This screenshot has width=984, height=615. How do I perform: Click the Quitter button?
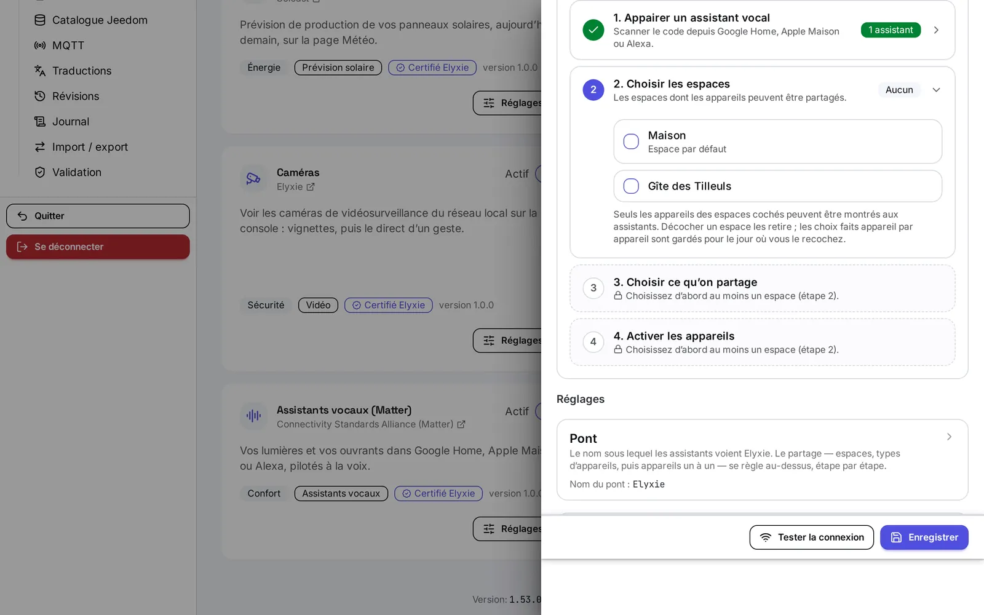[98, 216]
